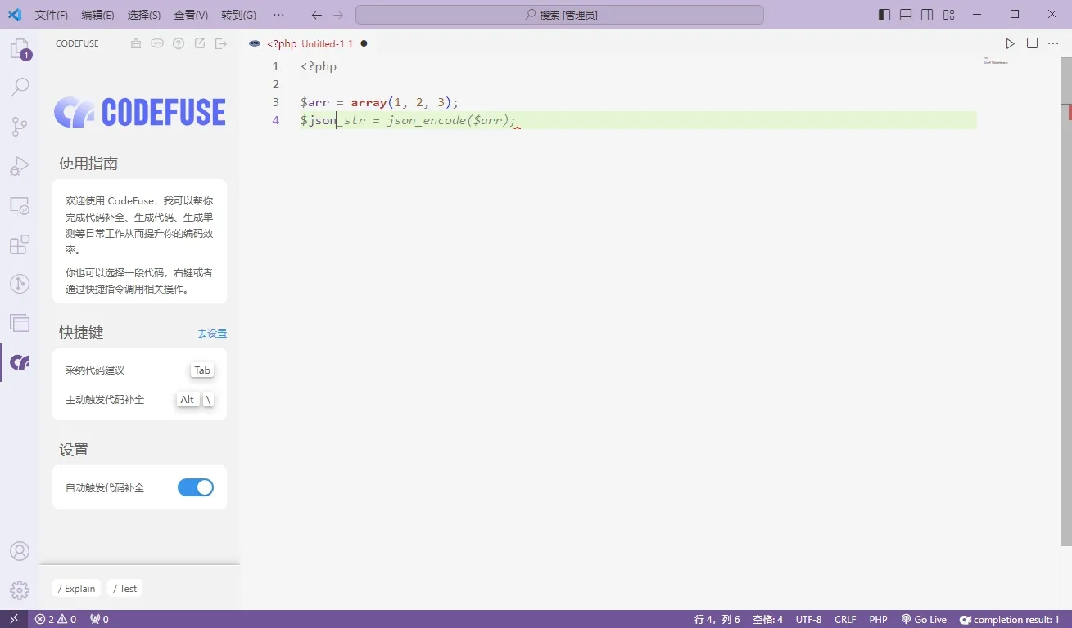The height and width of the screenshot is (628, 1072).
Task: Click the / Test button
Action: [x=124, y=588]
